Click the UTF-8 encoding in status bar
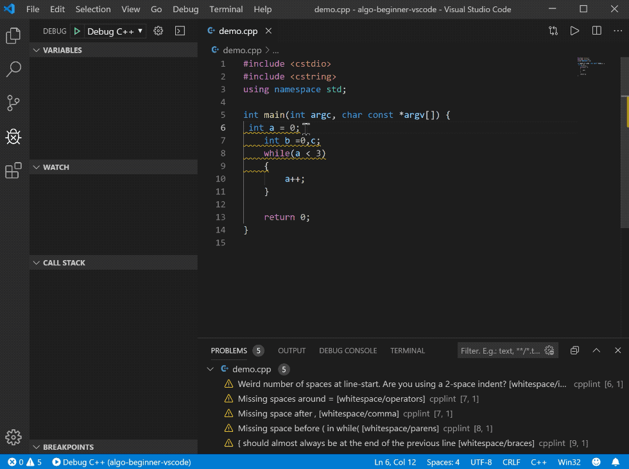 click(x=481, y=462)
